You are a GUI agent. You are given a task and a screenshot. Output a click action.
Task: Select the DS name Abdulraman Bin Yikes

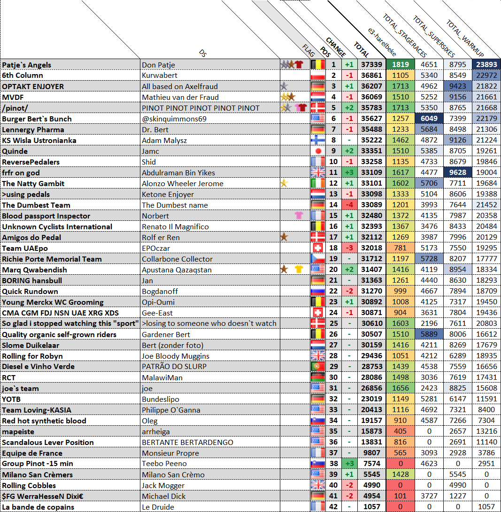[178, 173]
